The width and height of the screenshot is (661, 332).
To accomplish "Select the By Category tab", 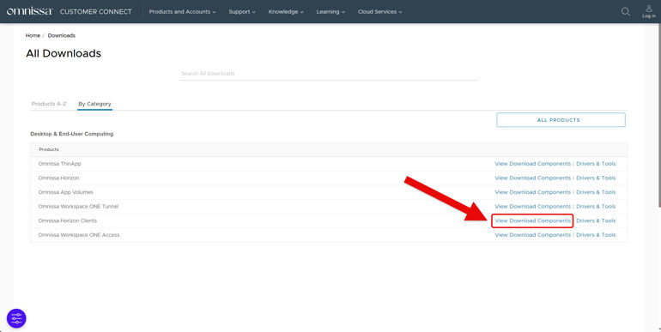I will [94, 104].
